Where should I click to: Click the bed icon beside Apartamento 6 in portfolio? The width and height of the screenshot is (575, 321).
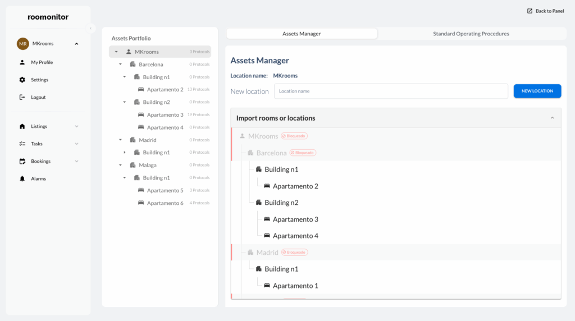[x=141, y=203]
